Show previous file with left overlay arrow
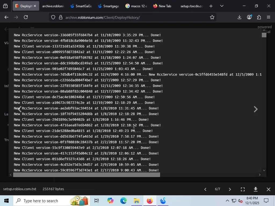This screenshot has height=206, width=275. (20, 109)
